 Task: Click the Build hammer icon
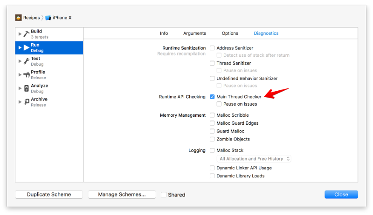click(27, 34)
